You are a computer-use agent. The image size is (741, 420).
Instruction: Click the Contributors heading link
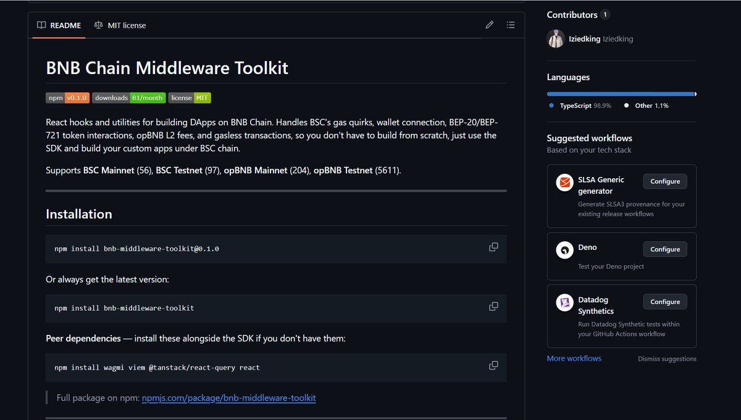pos(572,15)
